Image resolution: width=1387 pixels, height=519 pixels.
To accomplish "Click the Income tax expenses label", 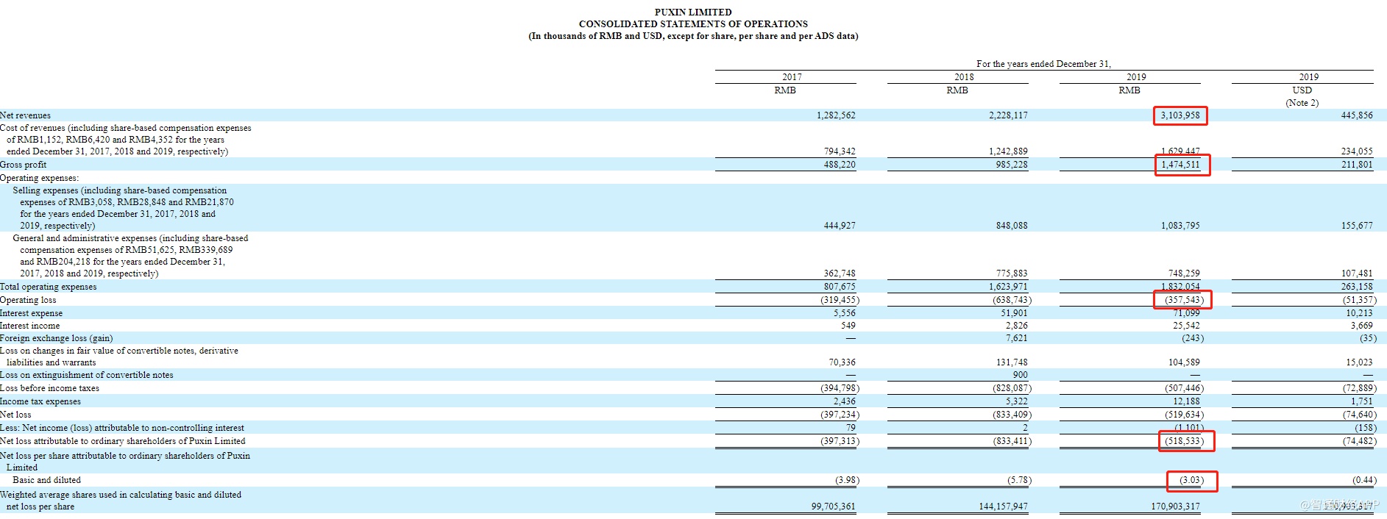I will point(40,401).
